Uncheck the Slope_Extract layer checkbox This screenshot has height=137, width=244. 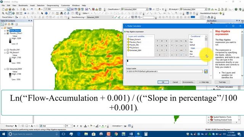(x=8, y=30)
